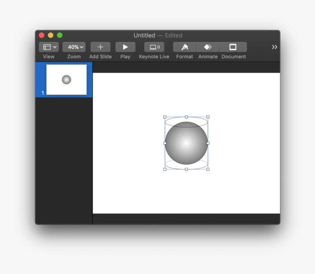Reveal hidden toolbar items with the double chevron
Screen dimensions: 315x274
click(x=274, y=47)
